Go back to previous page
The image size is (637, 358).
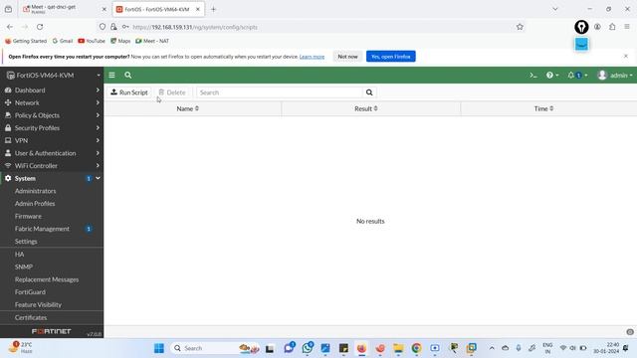[x=10, y=27]
